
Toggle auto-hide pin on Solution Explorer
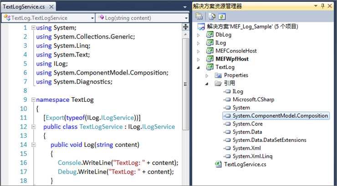tap(322, 6)
